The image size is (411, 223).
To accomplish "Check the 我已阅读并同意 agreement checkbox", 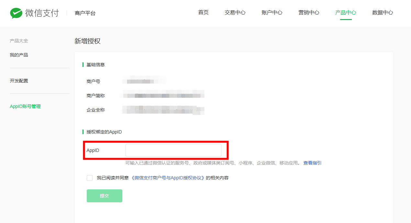I will click(x=90, y=178).
